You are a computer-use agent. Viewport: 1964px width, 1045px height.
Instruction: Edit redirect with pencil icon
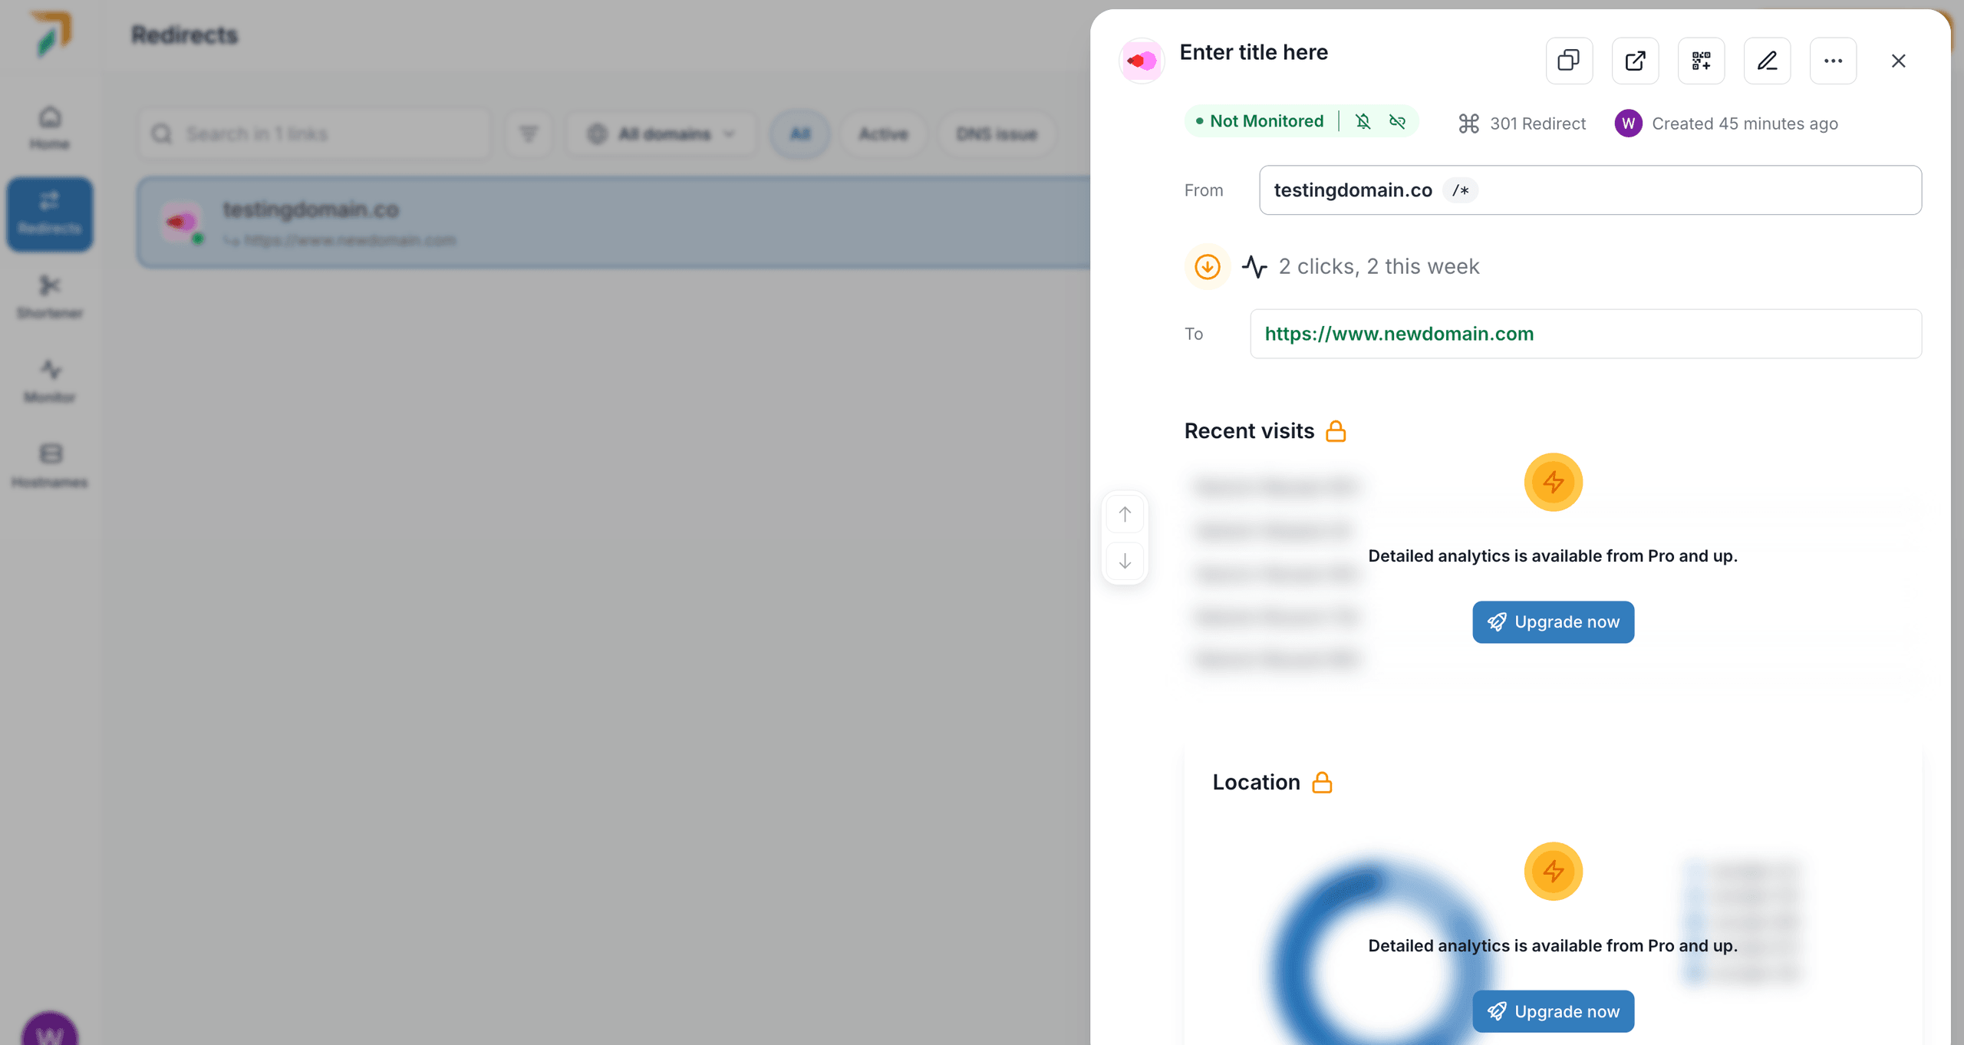point(1767,61)
